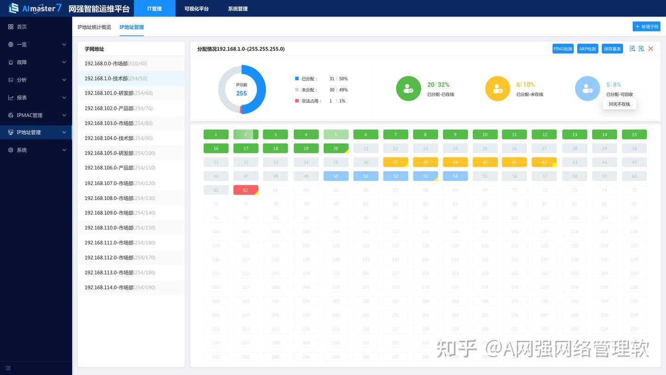The image size is (666, 375).
Task: Click the donut chart center showing 255
Action: point(241,93)
